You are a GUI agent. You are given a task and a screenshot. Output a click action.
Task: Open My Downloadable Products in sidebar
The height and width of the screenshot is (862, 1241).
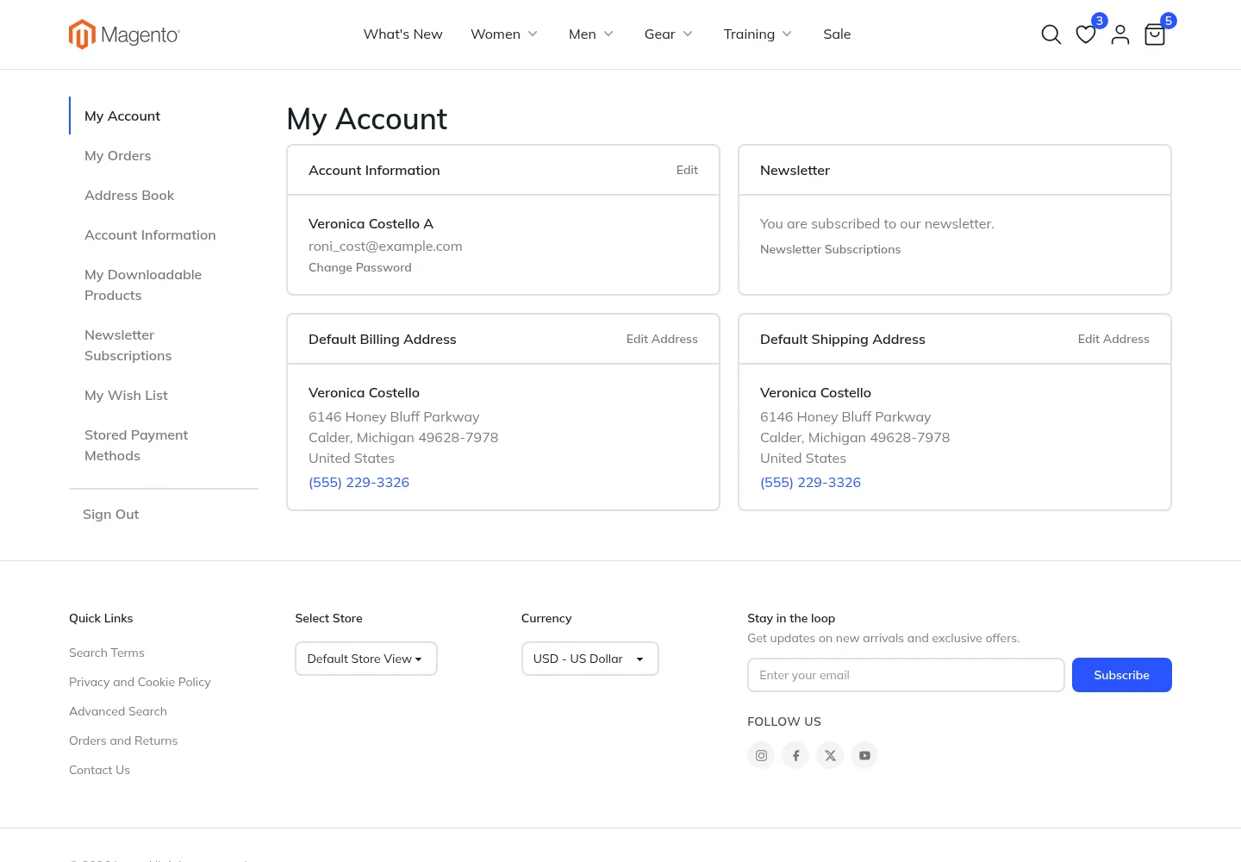point(143,285)
